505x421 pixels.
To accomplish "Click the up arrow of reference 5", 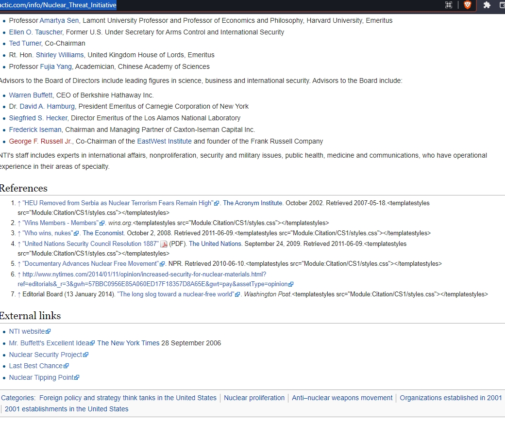I will point(19,264).
